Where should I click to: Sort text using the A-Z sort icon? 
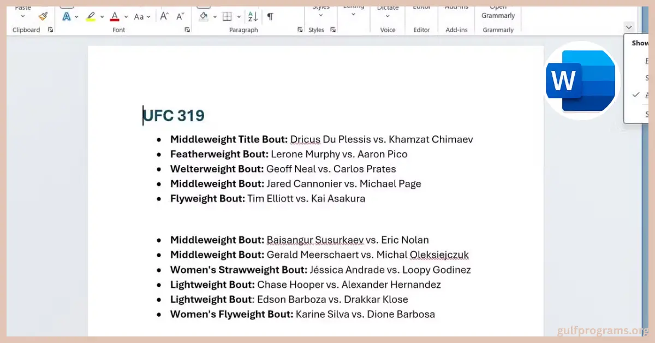pyautogui.click(x=252, y=16)
